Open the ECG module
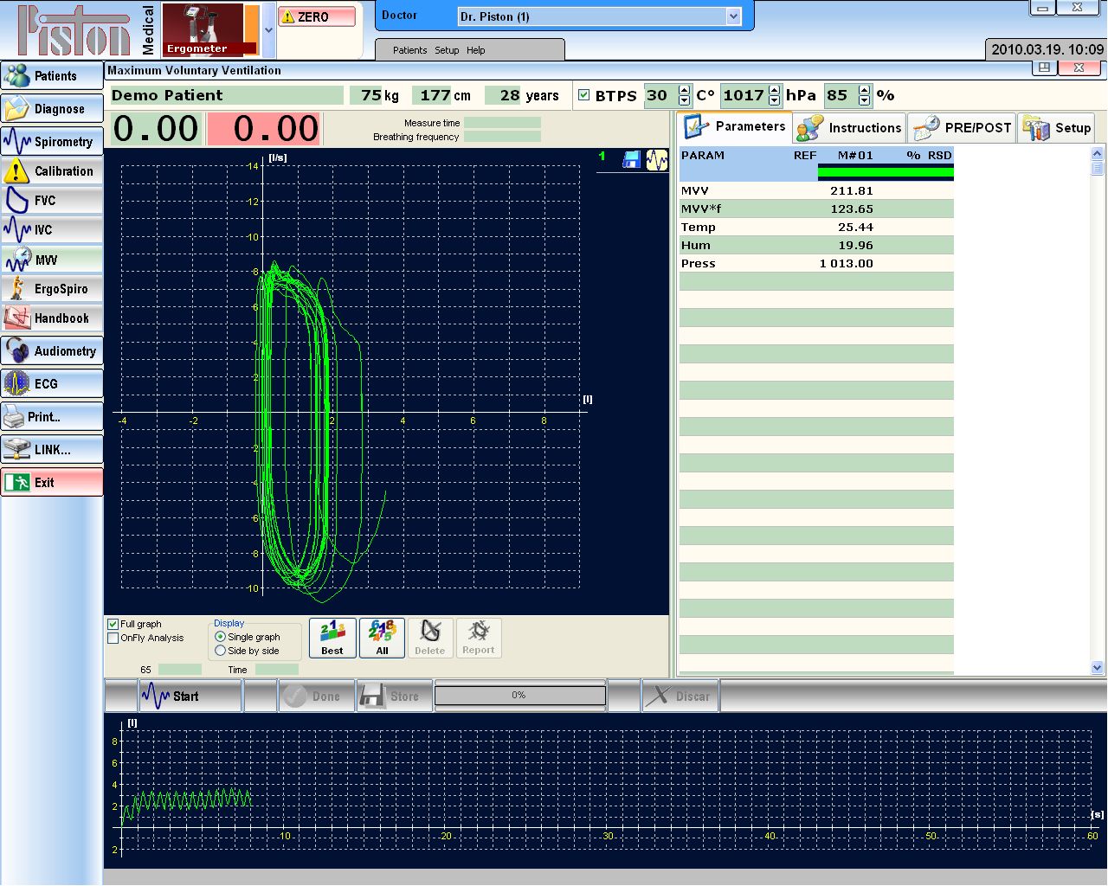The height and width of the screenshot is (886, 1108). (x=52, y=384)
